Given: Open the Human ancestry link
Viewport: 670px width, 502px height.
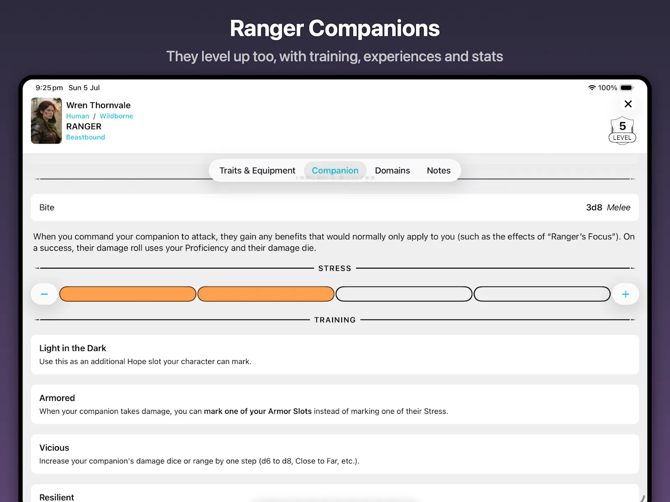Looking at the screenshot, I should click(77, 116).
